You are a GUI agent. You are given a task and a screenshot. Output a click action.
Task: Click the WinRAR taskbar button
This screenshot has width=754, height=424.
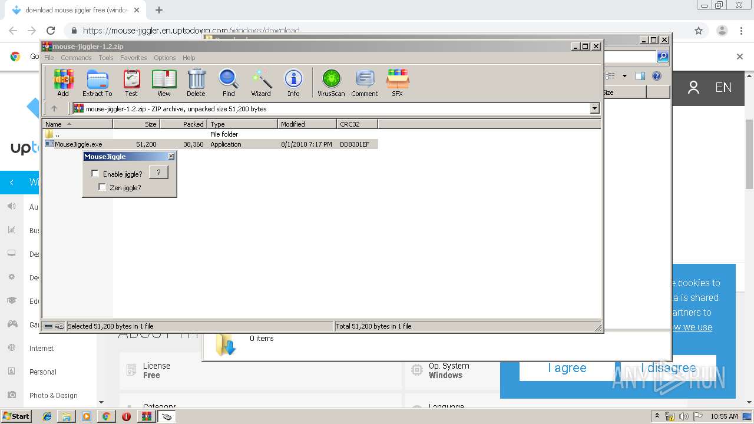point(146,416)
